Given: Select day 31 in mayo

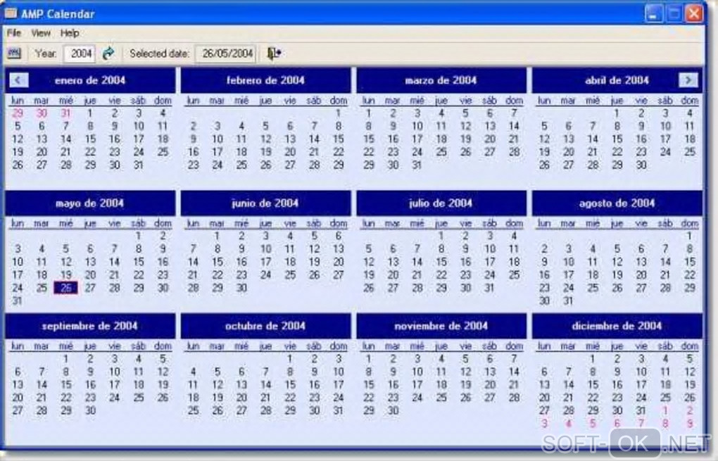Looking at the screenshot, I should click(18, 301).
